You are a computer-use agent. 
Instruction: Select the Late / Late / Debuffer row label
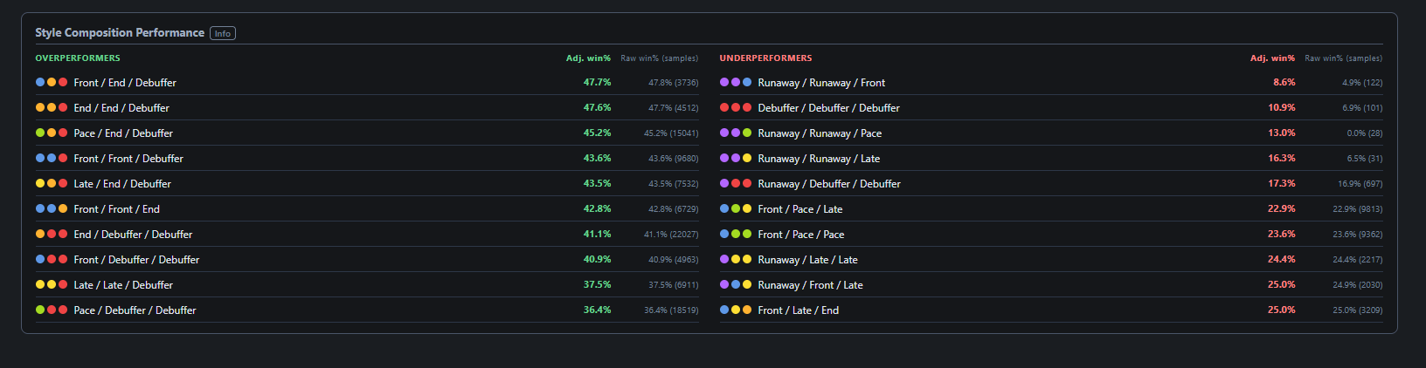coord(123,285)
